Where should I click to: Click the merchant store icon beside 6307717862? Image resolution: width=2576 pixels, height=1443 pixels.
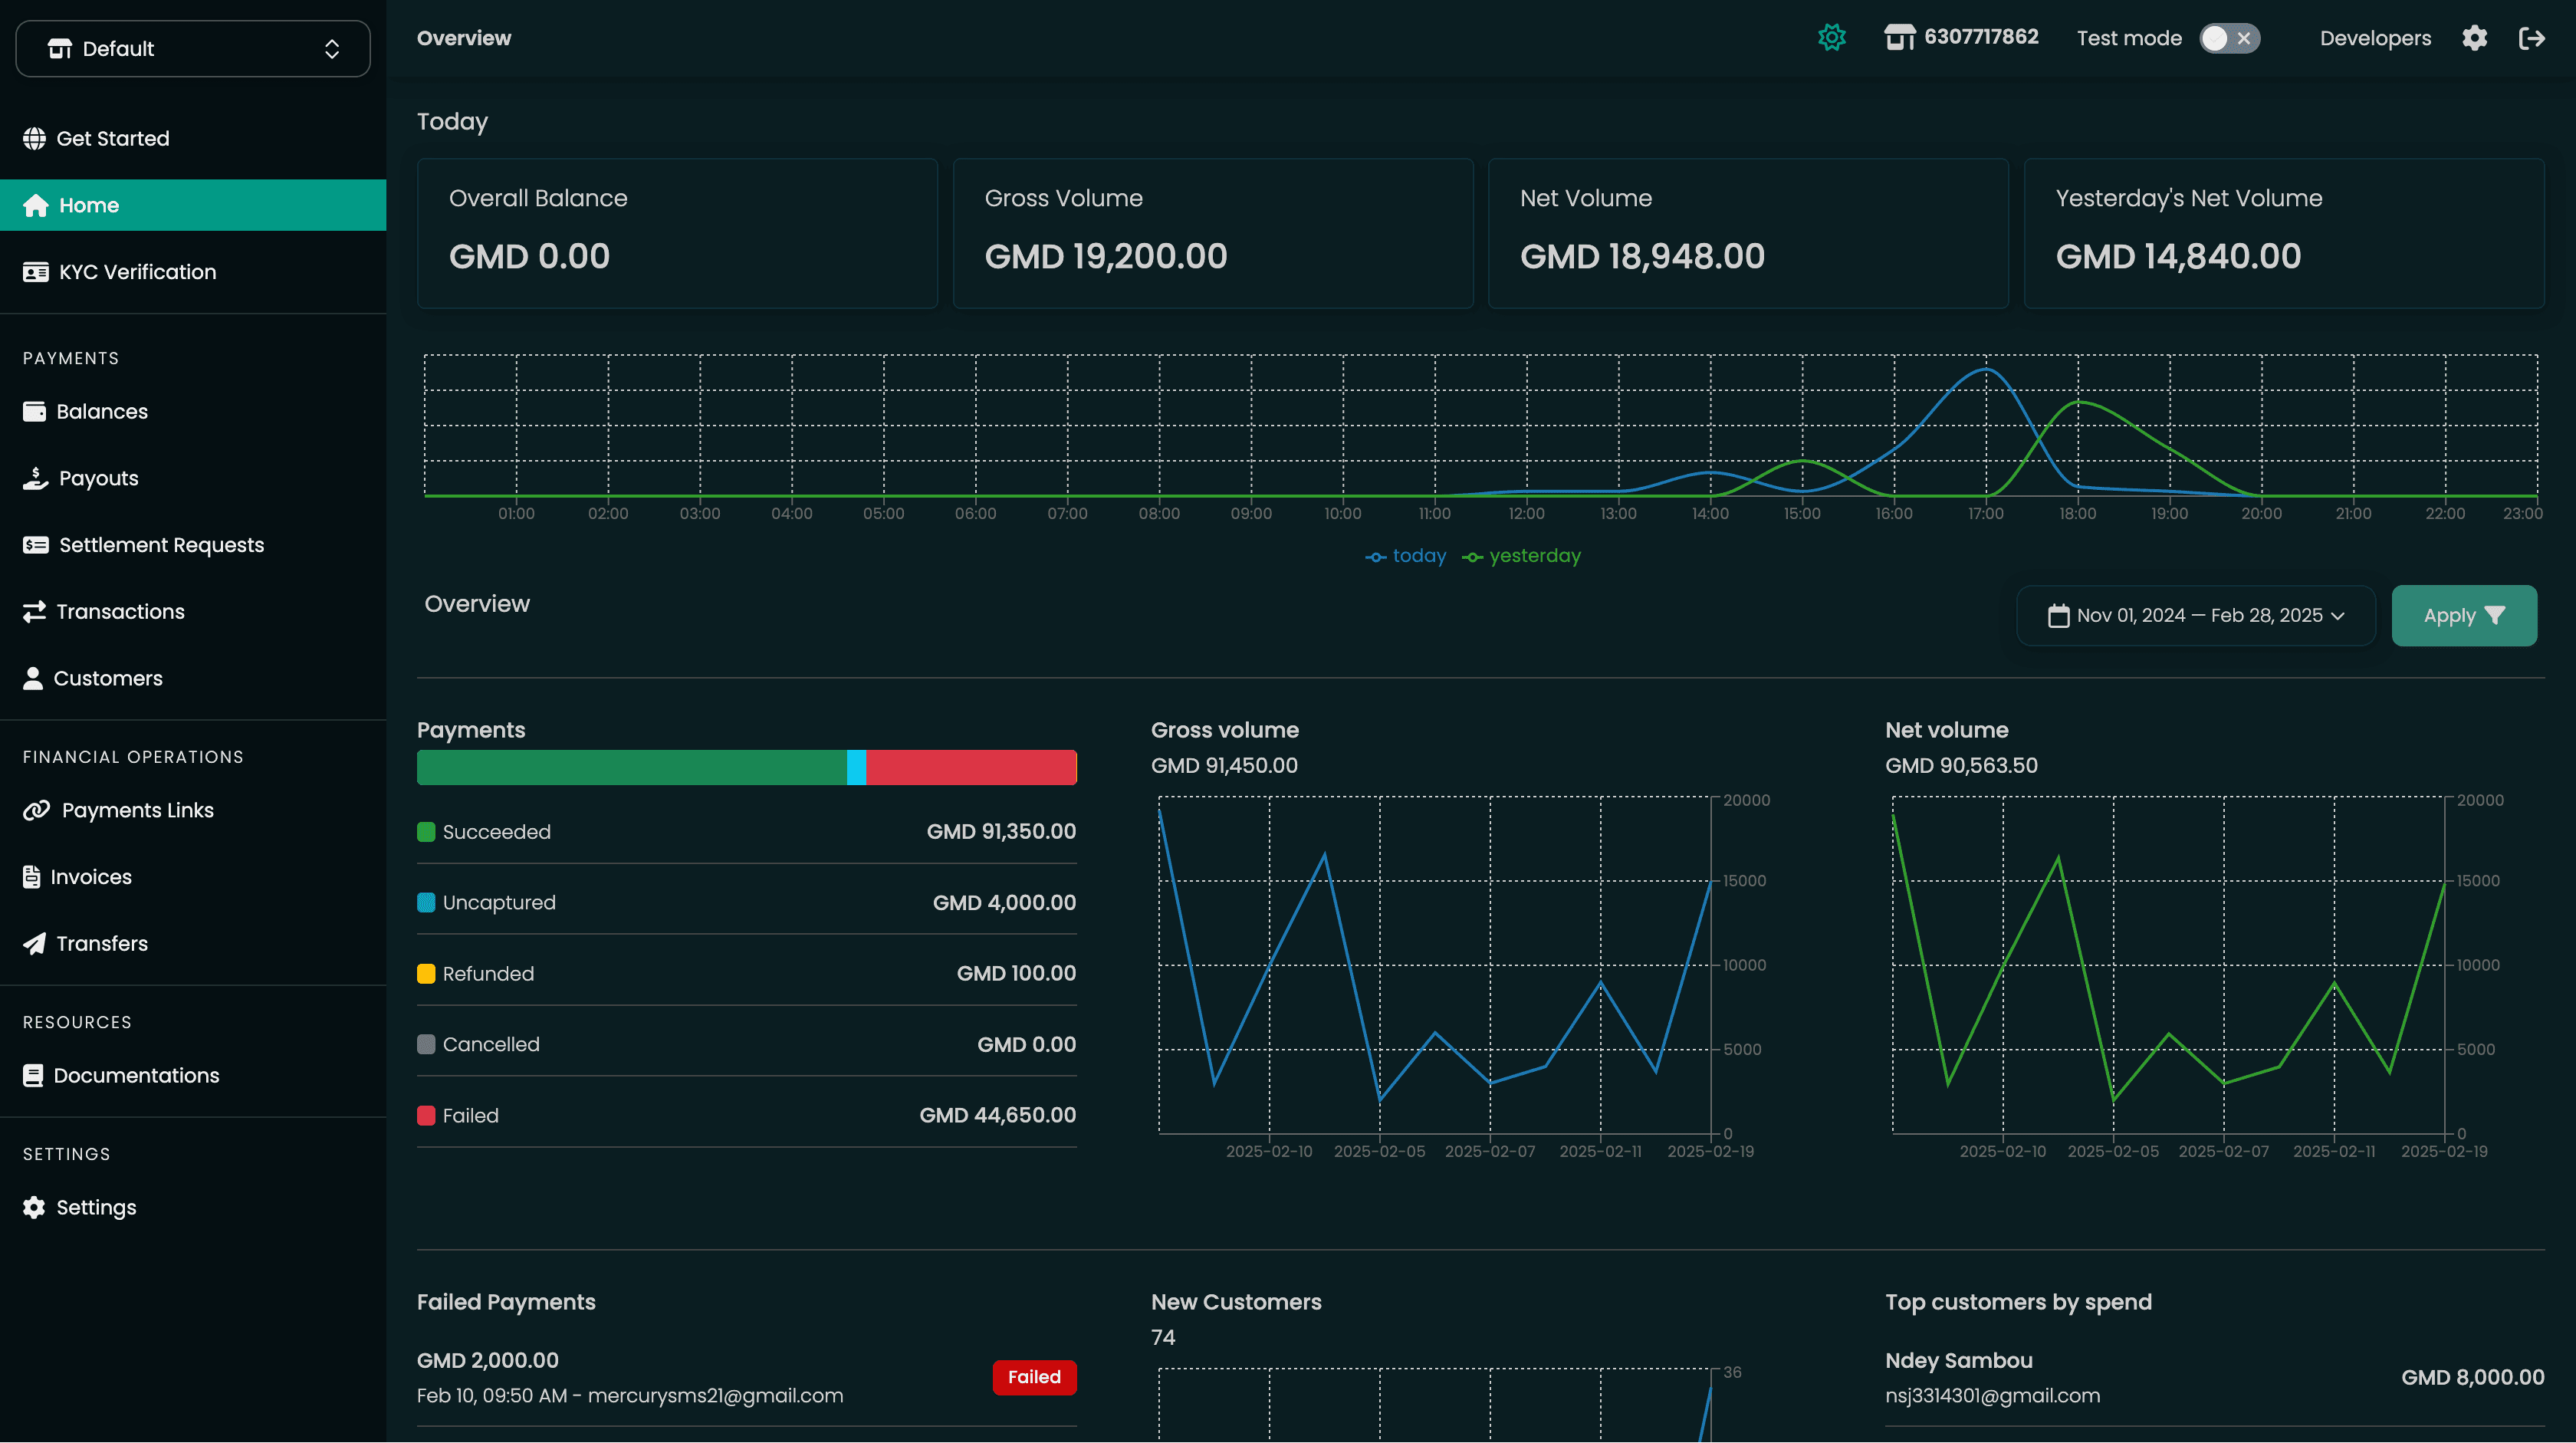tap(1899, 37)
